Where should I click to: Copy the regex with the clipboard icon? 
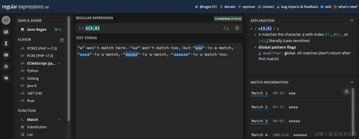237,28
